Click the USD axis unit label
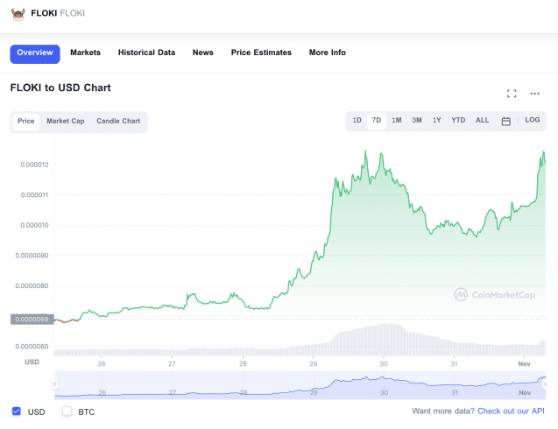 tap(32, 362)
